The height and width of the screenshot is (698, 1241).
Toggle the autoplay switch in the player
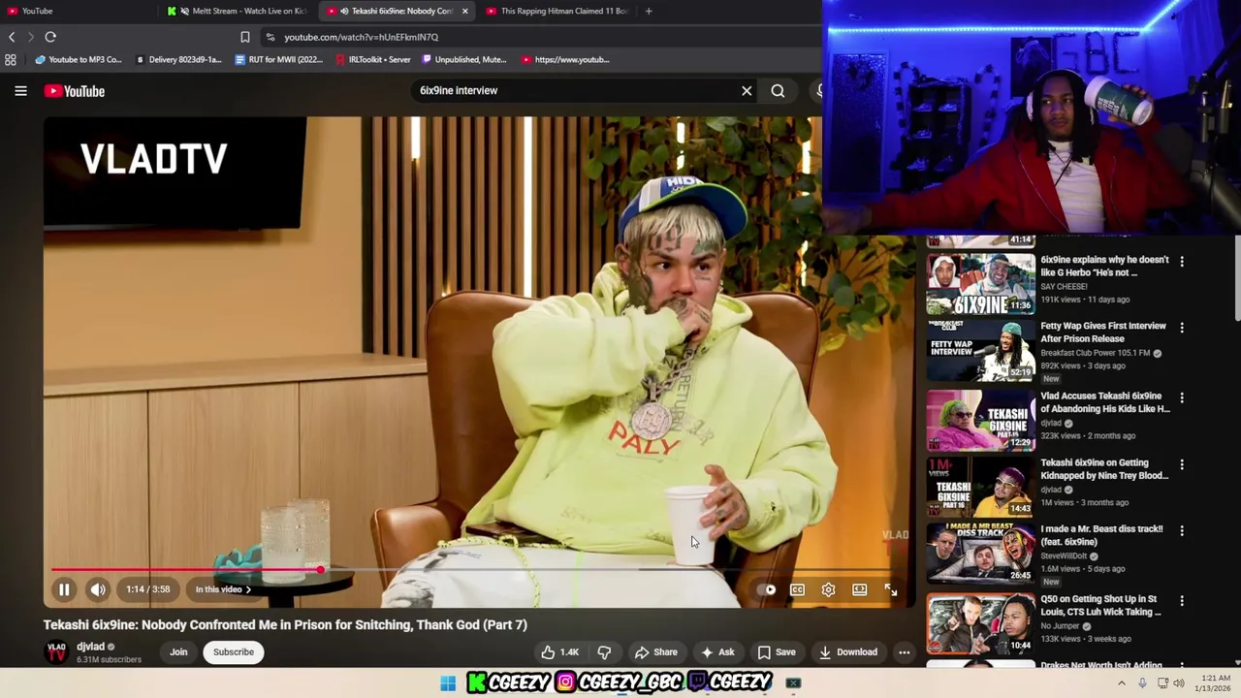pyautogui.click(x=766, y=589)
